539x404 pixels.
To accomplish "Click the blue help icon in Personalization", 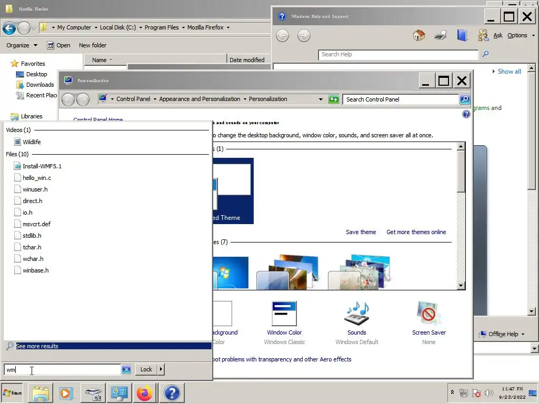I will (466, 114).
